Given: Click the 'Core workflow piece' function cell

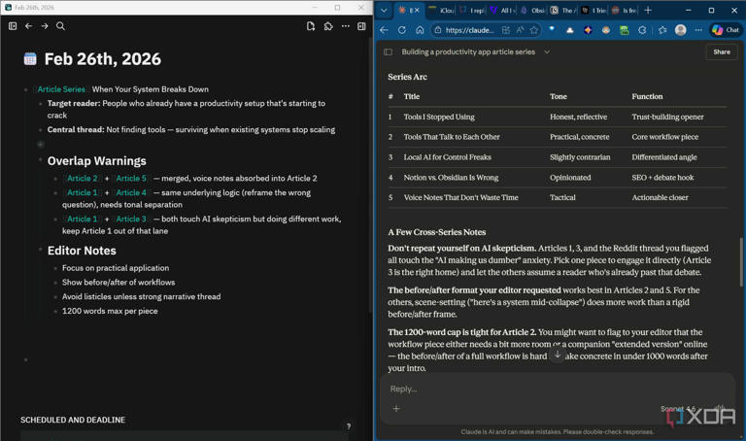Looking at the screenshot, I should pyautogui.click(x=665, y=137).
